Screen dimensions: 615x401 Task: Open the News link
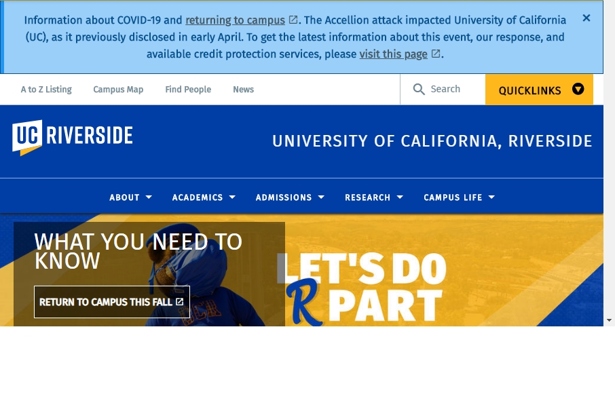point(243,90)
